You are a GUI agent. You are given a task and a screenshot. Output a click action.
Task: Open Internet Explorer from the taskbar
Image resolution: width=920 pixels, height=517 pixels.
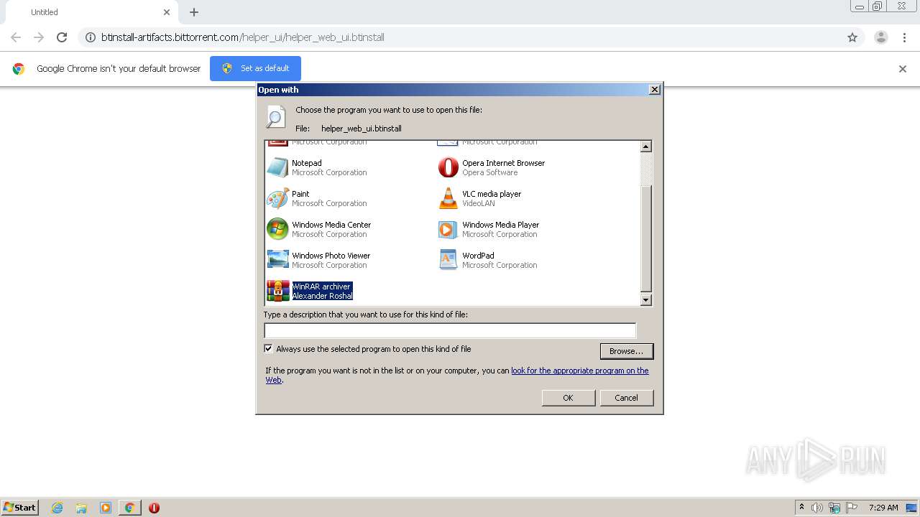click(57, 508)
